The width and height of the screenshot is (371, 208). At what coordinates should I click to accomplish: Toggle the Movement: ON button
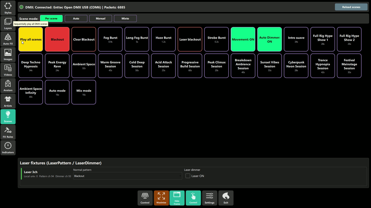243,39
